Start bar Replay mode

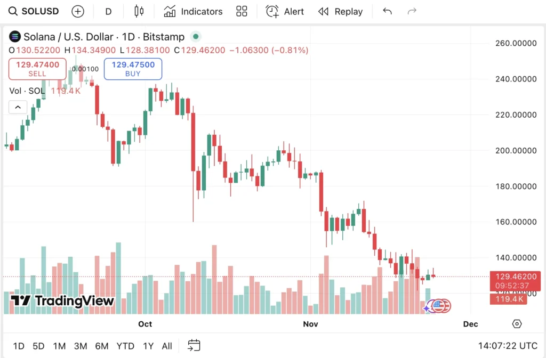[340, 11]
